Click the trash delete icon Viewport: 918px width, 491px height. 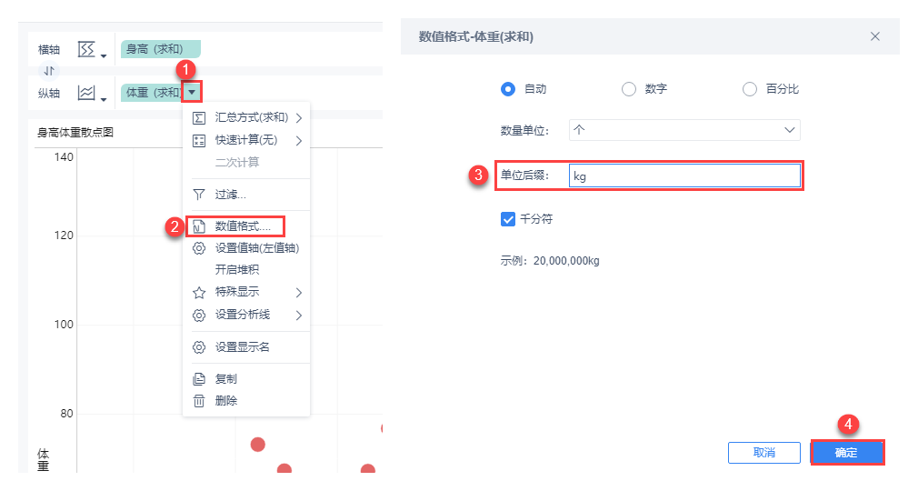(x=199, y=401)
